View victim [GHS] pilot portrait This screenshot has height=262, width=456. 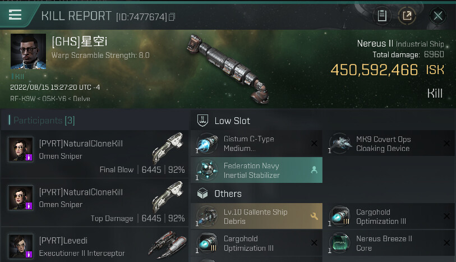pyautogui.click(x=28, y=52)
